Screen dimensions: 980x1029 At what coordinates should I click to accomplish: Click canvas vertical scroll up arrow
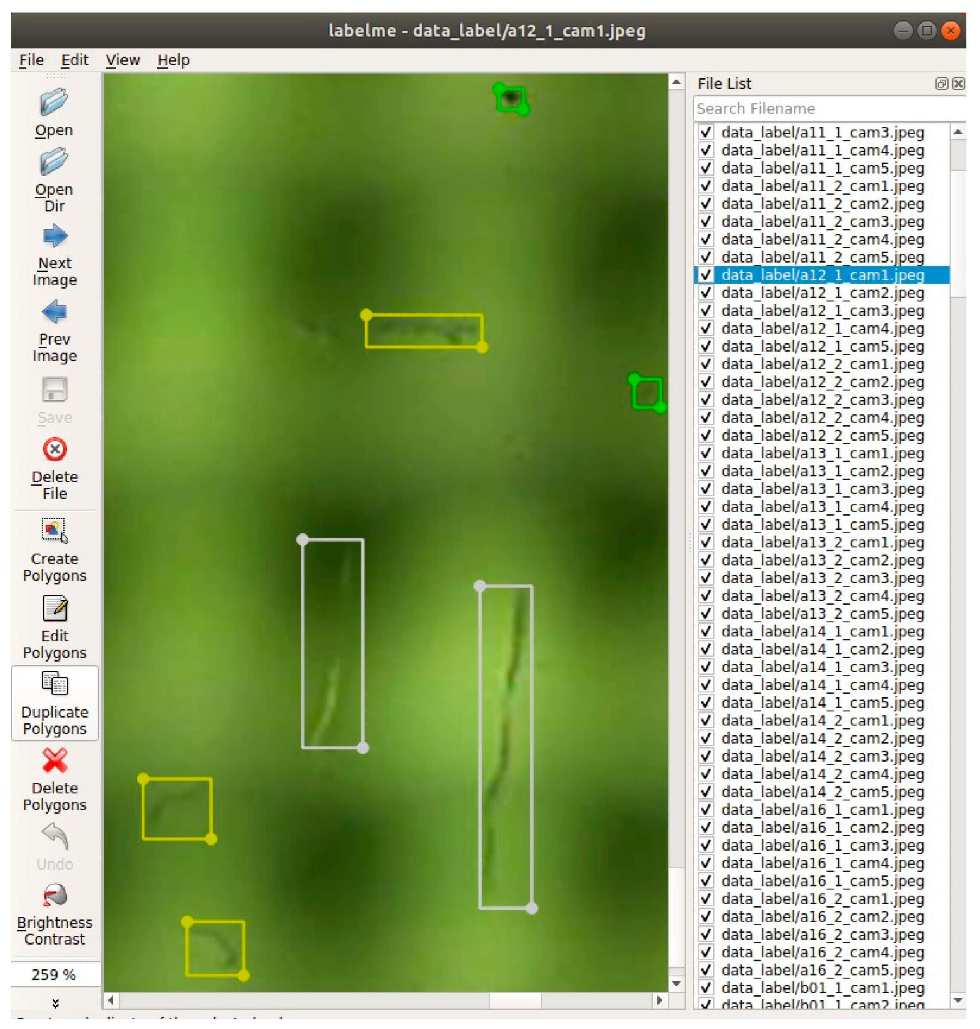[676, 82]
